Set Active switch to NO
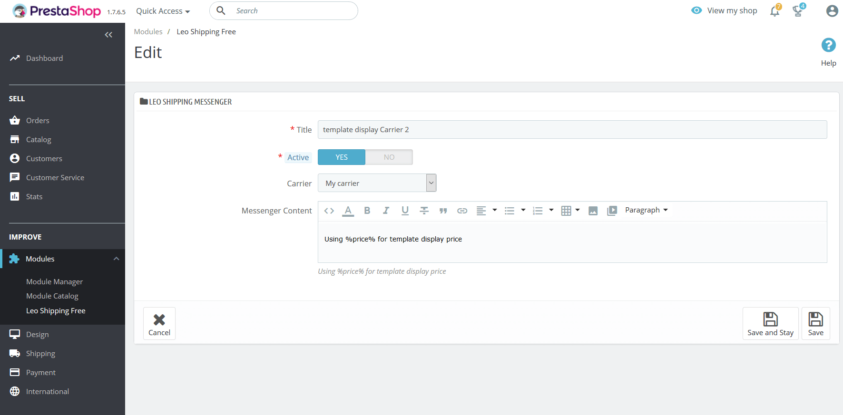 tap(389, 157)
